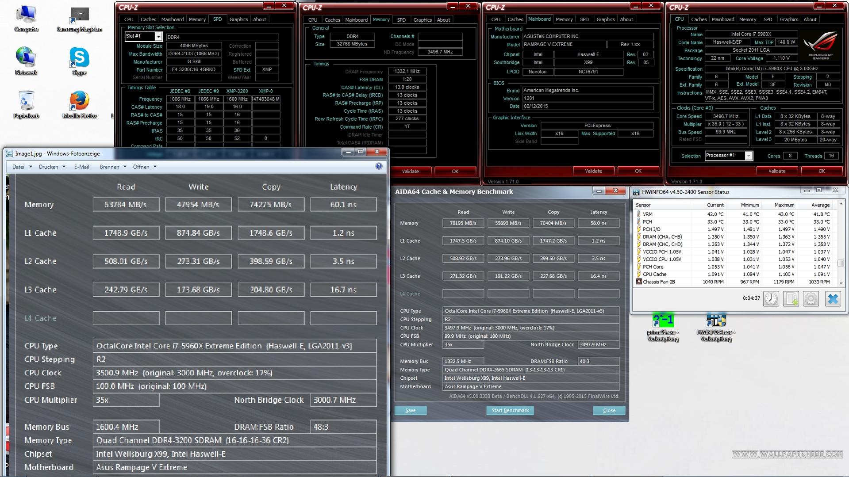Open the Computer desktop icon
This screenshot has height=477, width=849.
click(26, 19)
